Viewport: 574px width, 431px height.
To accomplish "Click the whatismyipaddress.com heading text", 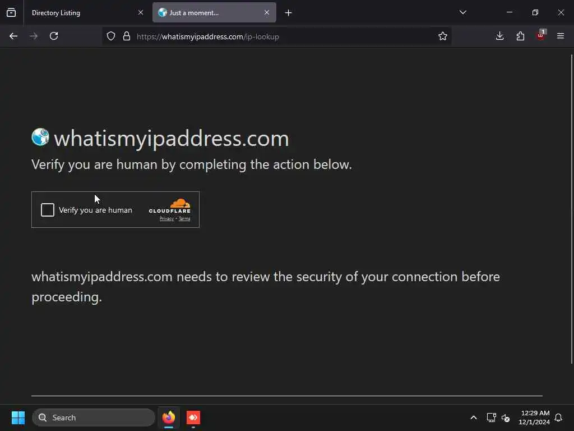I will 172,139.
